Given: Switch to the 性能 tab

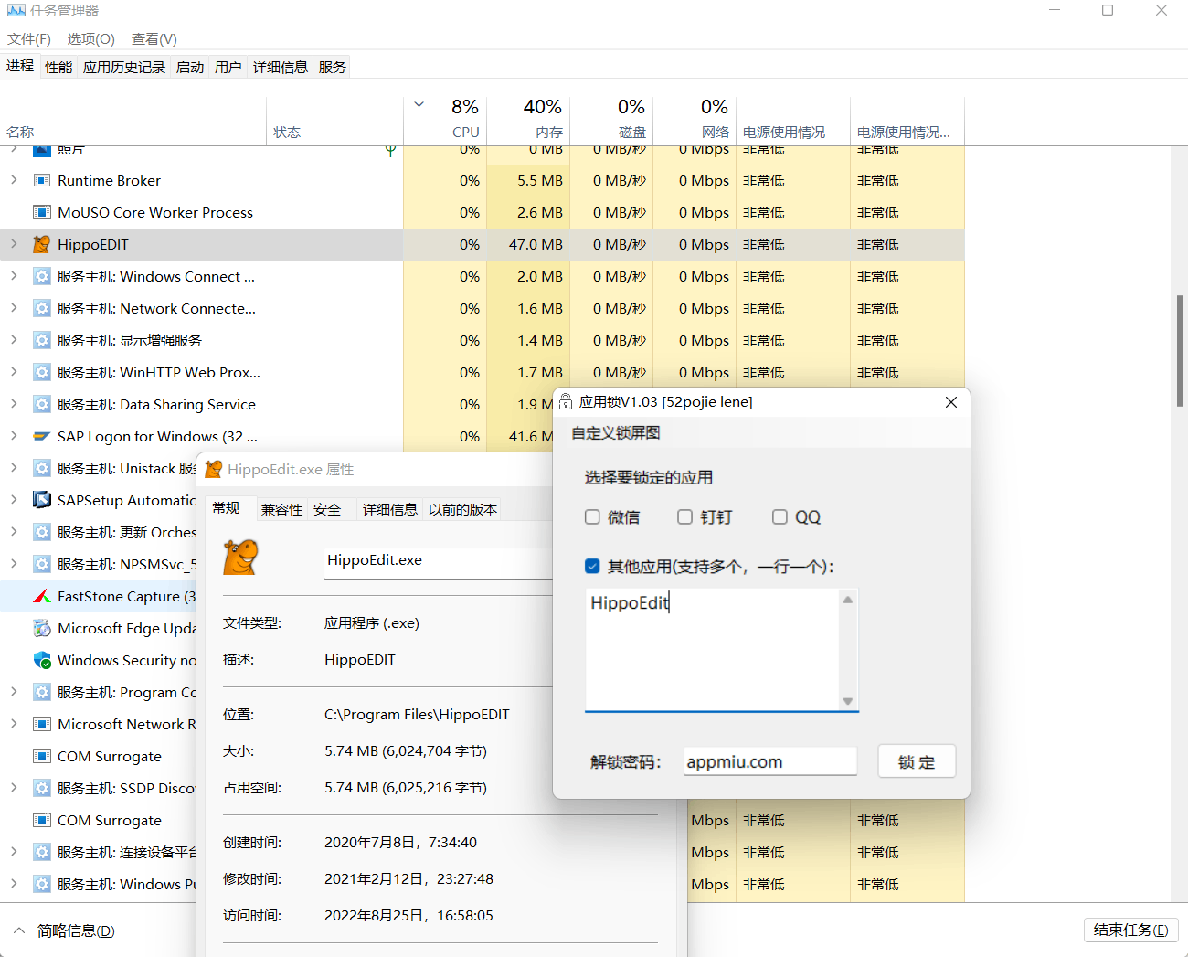Looking at the screenshot, I should tap(58, 67).
